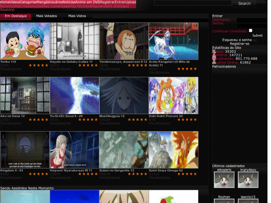Viewport: 271px width, 203px height.
Task: Switch to the Mais Vistos tab
Action: tap(77, 16)
